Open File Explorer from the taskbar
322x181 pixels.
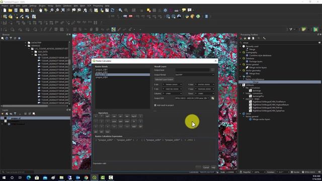pos(61,177)
